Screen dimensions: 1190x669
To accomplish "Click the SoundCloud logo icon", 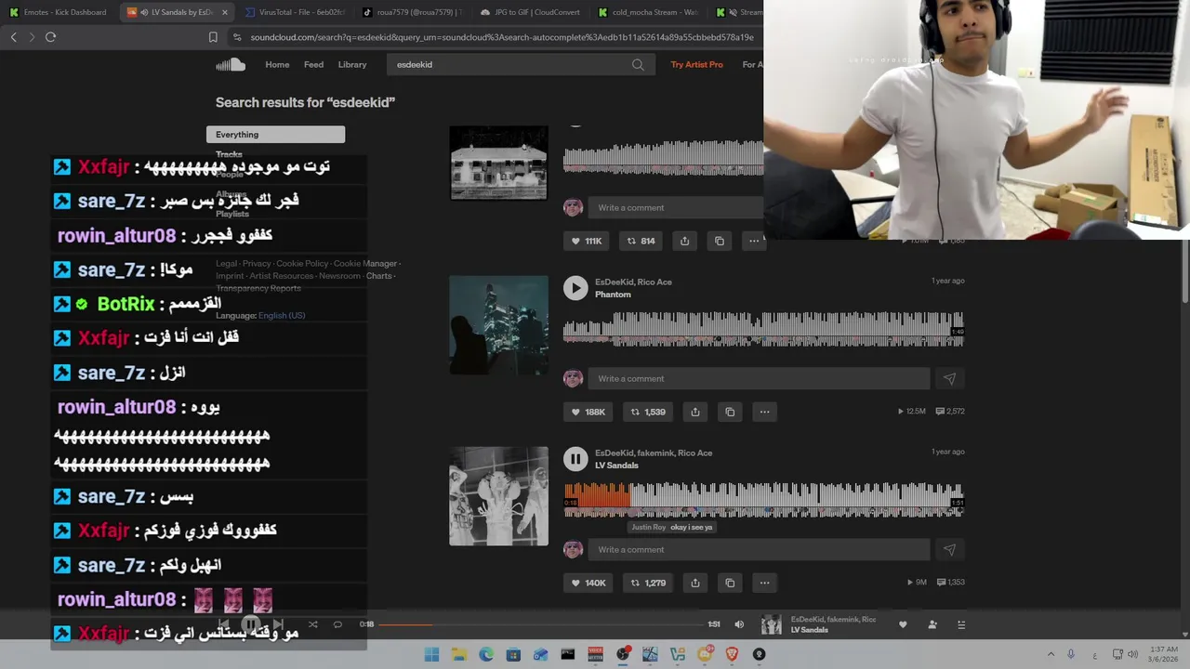I will [x=231, y=64].
